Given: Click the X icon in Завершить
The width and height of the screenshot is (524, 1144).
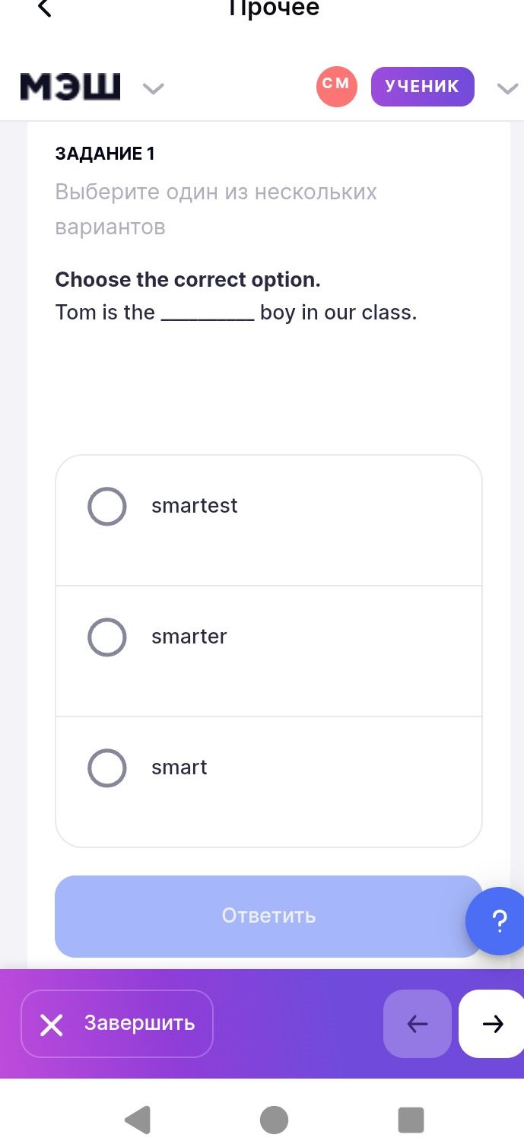Looking at the screenshot, I should 52,1025.
